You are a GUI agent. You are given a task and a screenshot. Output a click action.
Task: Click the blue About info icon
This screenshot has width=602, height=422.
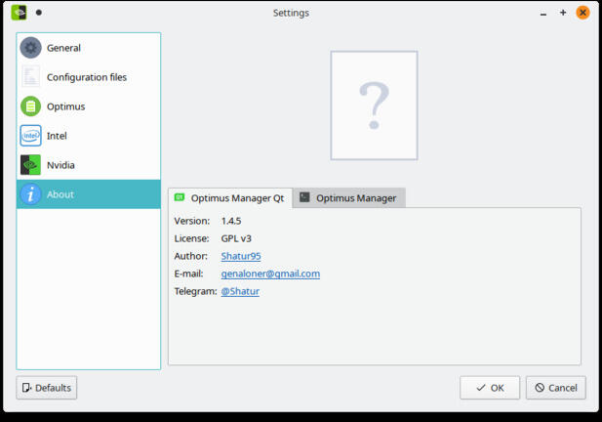pos(30,194)
